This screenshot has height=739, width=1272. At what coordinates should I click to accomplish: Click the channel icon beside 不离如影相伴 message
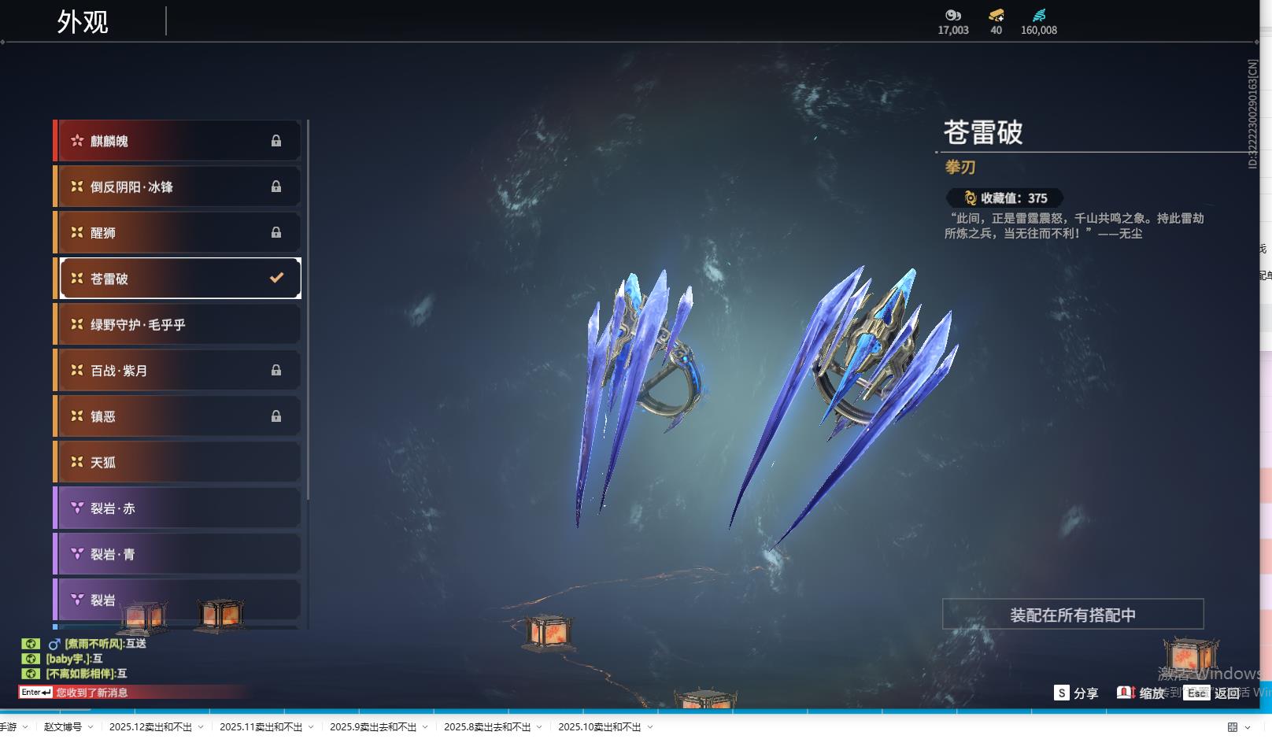click(x=31, y=674)
